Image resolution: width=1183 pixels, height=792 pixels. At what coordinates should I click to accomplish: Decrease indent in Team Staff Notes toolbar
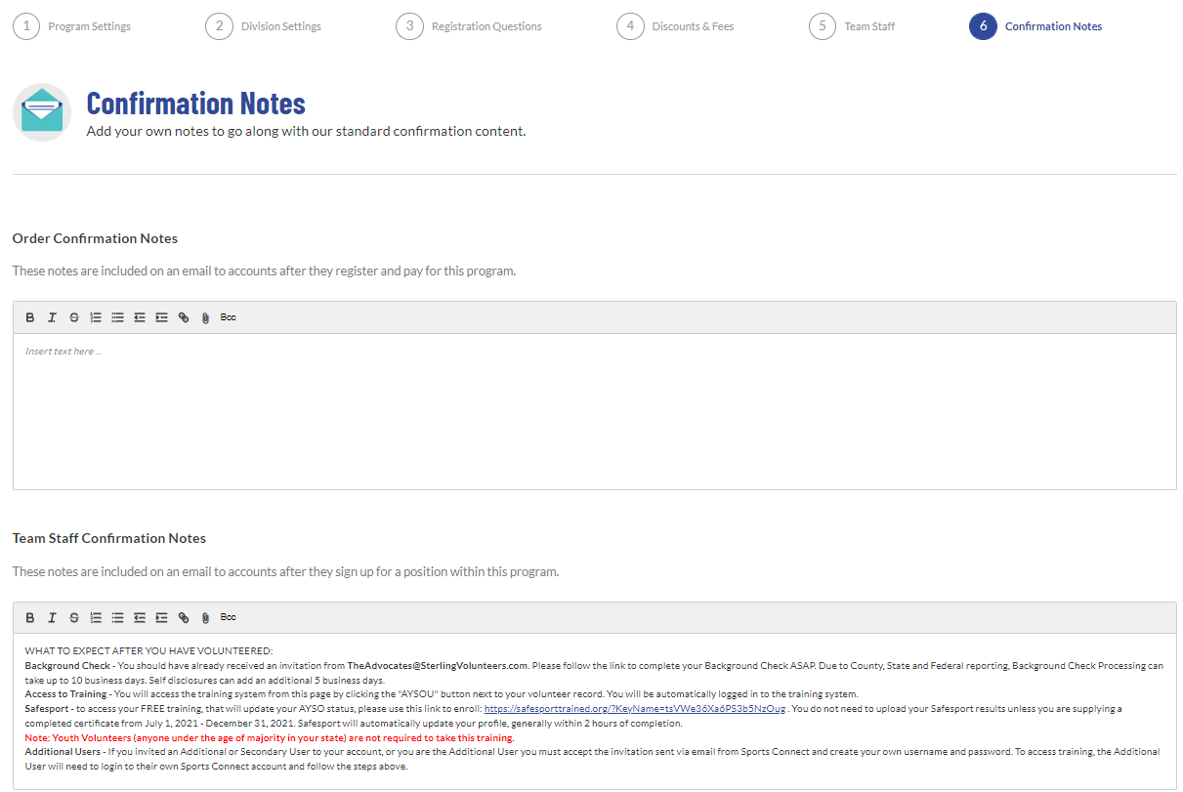click(x=140, y=617)
